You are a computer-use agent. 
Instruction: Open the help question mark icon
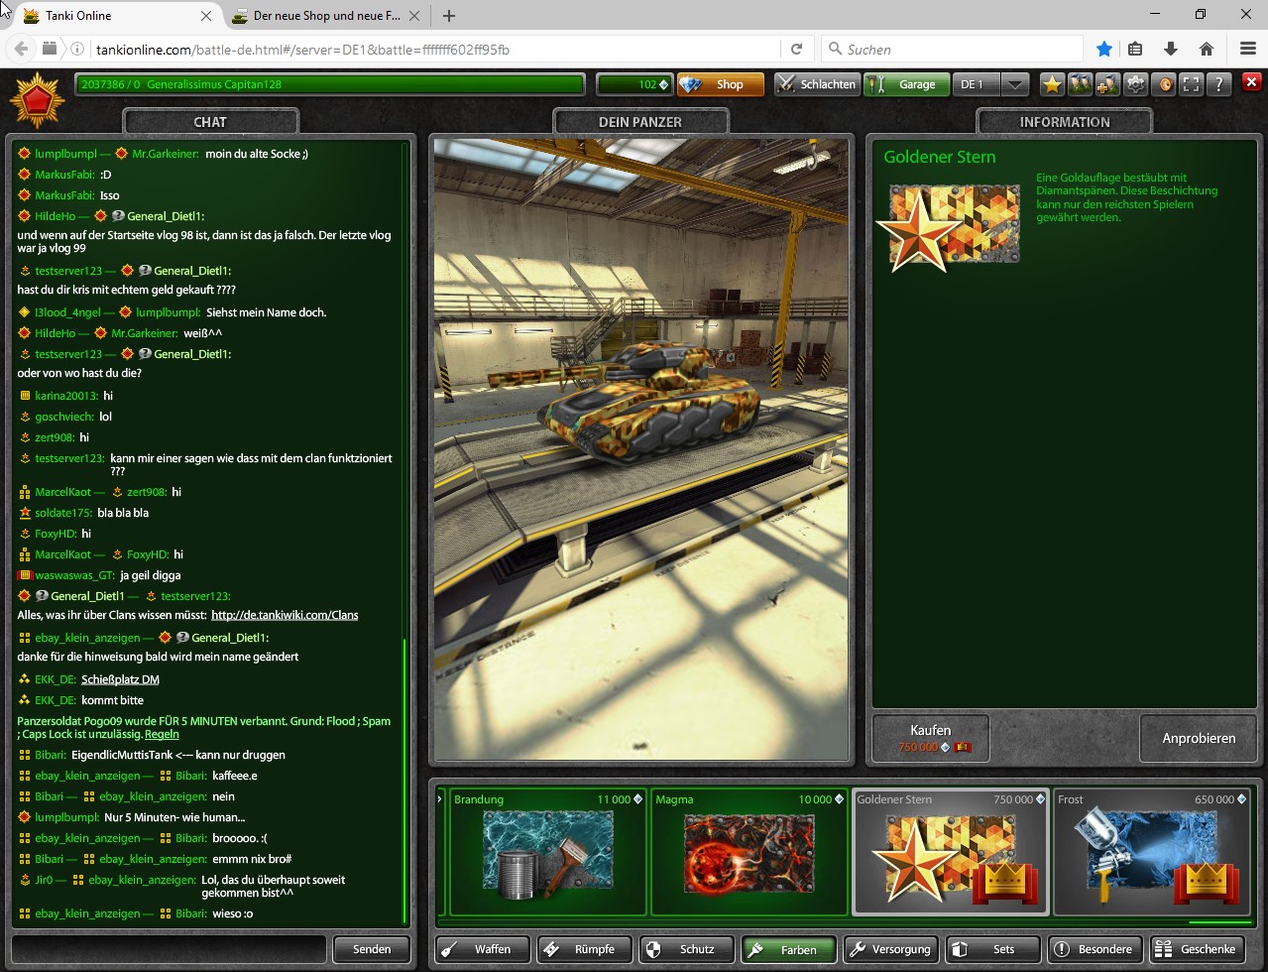point(1219,85)
